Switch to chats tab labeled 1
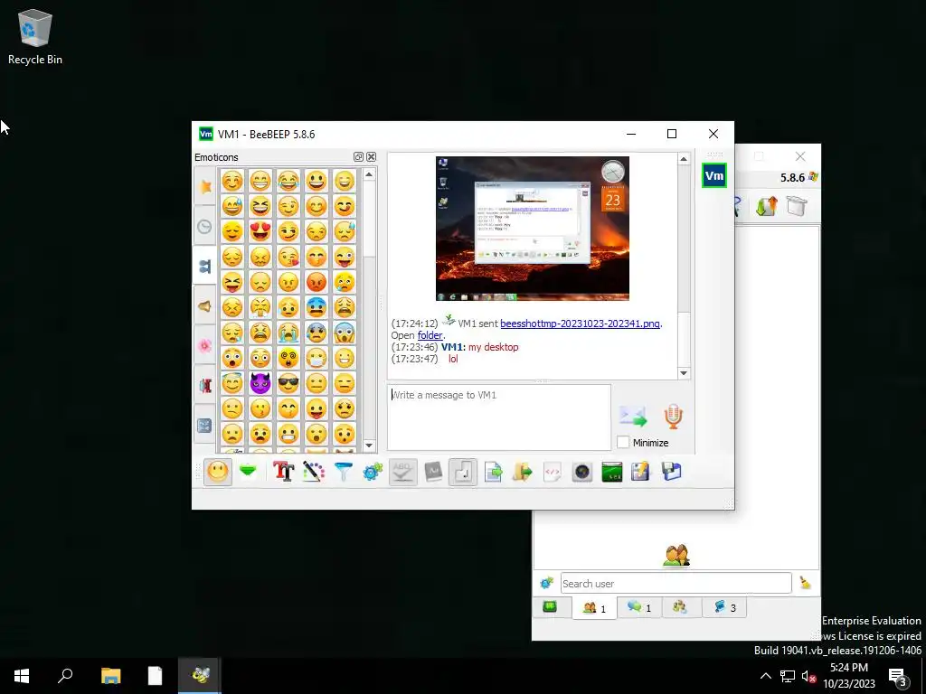926x694 pixels. coord(639,607)
